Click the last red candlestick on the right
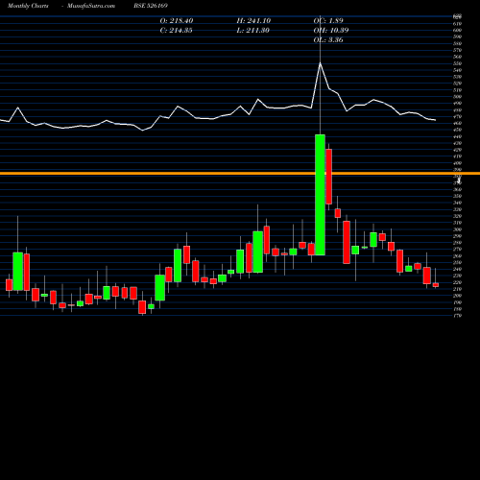Viewport: 480px width, 480px height. click(x=436, y=285)
